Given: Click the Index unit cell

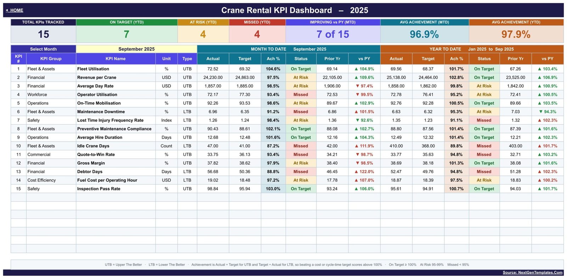Looking at the screenshot, I should 167,120.
